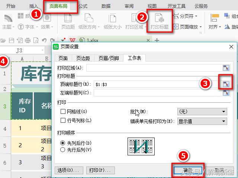Select row 3 header
238x178 pixels.
point(5,106)
